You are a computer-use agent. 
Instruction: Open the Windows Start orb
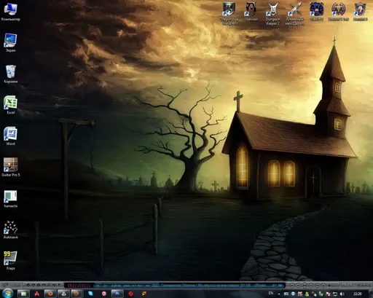[x=7, y=294]
